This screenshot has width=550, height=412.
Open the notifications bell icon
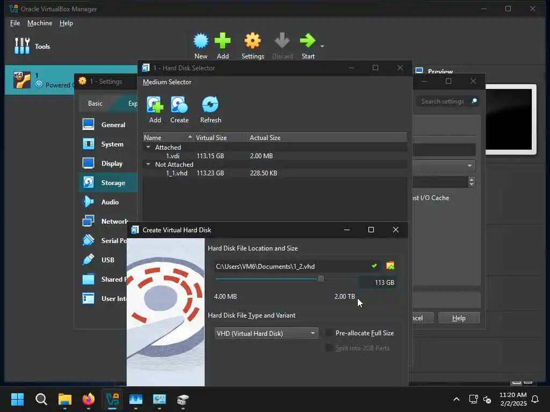[535, 399]
